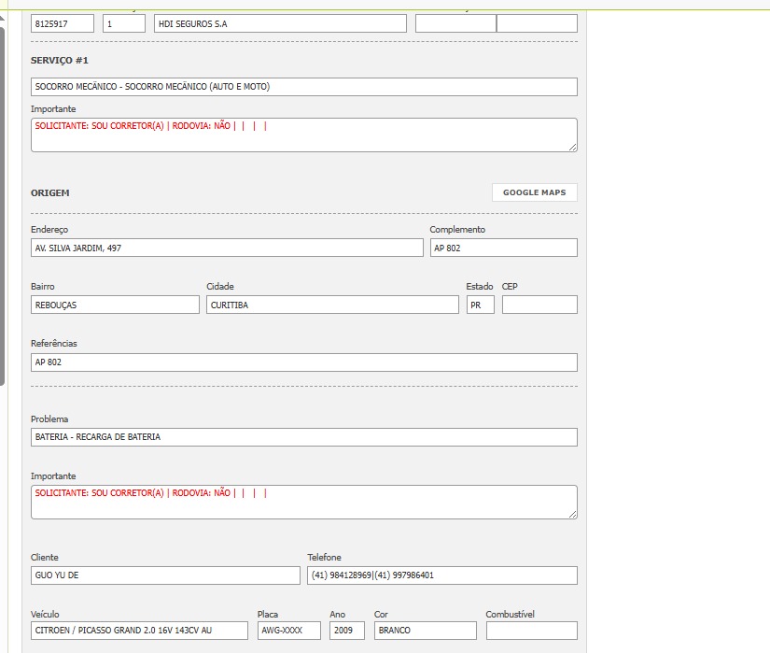Grab resize handle of Serviço Importante textarea
This screenshot has width=770, height=653.
(573, 147)
